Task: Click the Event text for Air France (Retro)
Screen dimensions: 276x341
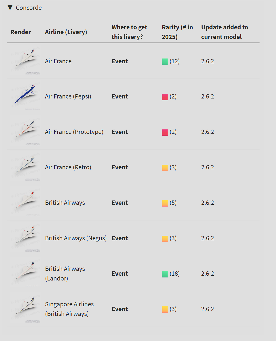Action: pyautogui.click(x=120, y=167)
